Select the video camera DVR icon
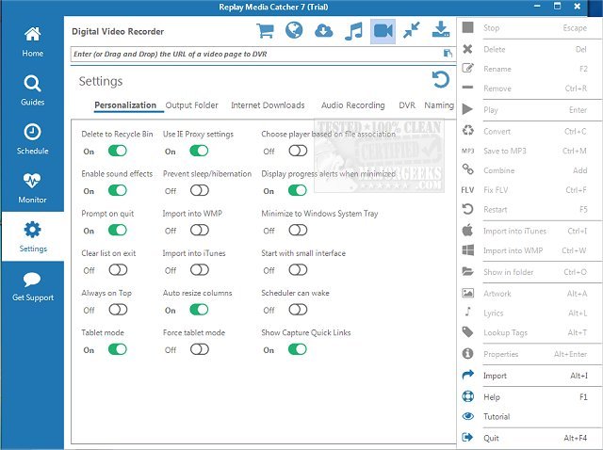 pos(383,31)
